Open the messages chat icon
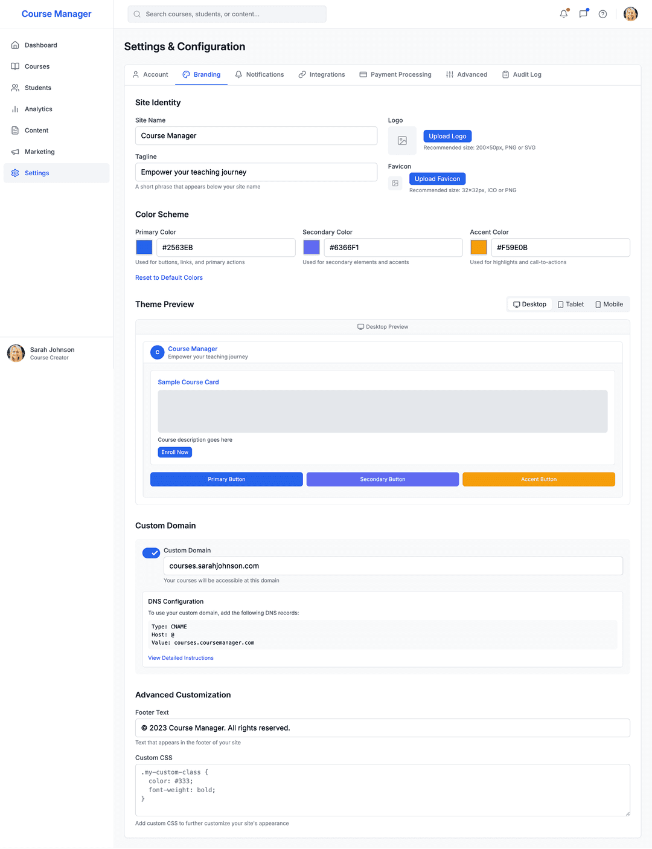Image resolution: width=652 pixels, height=849 pixels. (x=583, y=14)
